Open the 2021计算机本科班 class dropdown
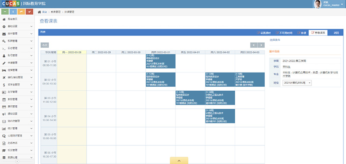The image size is (346, 164). (297, 83)
